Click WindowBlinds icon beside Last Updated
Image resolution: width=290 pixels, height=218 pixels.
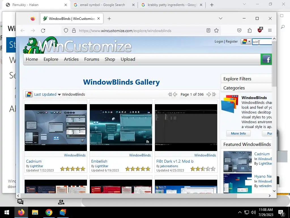tap(29, 94)
